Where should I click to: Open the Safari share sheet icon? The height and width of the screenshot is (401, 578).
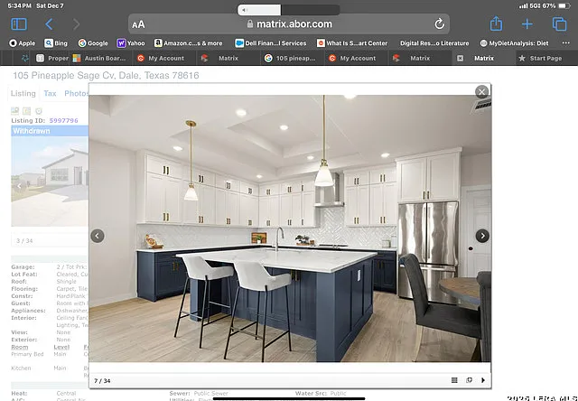(x=496, y=24)
